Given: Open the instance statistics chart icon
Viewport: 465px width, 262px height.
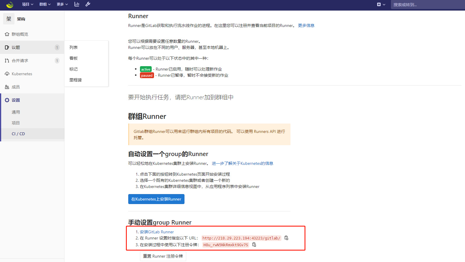Looking at the screenshot, I should [77, 4].
